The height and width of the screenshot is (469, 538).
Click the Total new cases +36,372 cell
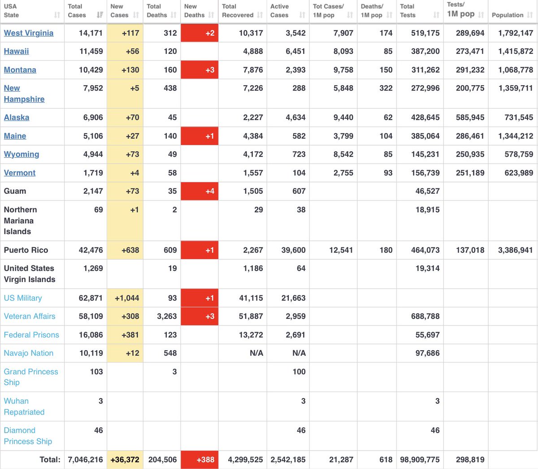(125, 460)
